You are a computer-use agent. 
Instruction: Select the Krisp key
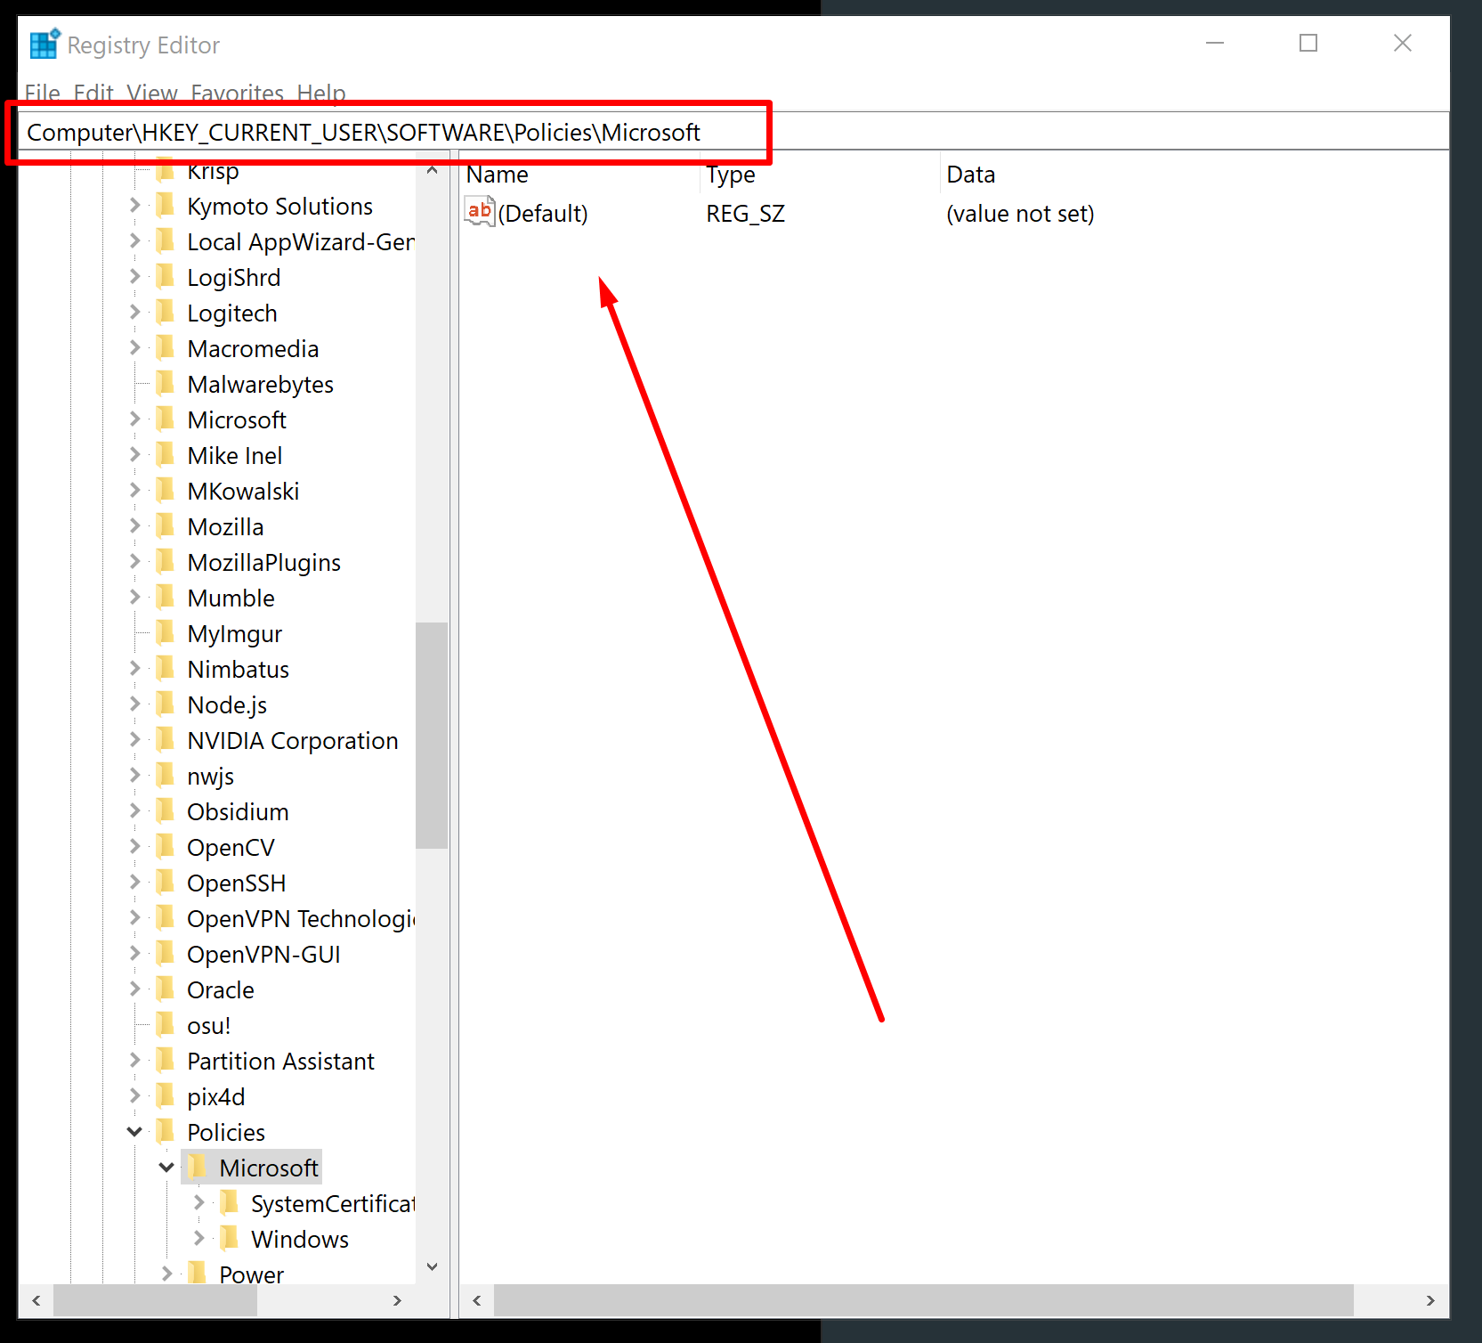[x=213, y=170]
